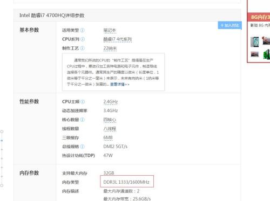
Task: Click the DMI2 5GT/s value
Action: [115, 147]
